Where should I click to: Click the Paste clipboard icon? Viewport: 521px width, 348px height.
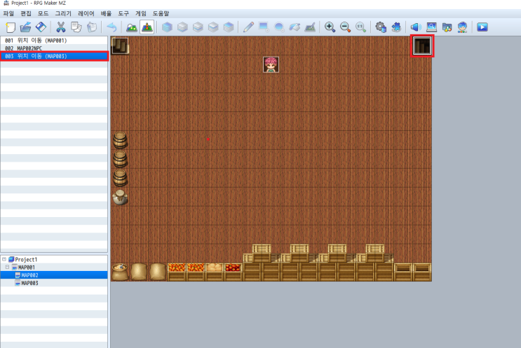pyautogui.click(x=92, y=27)
